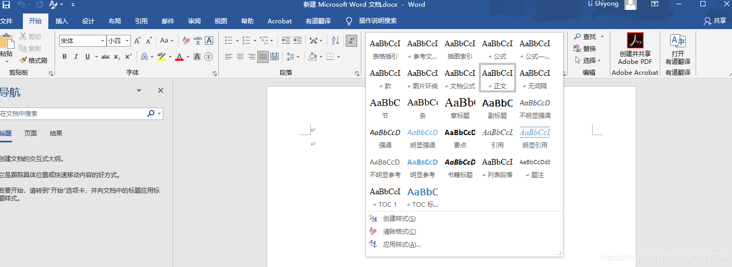Click the text effects icon

click(144, 57)
